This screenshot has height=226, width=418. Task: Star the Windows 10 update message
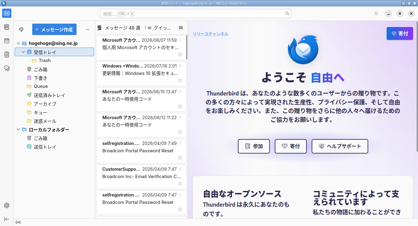click(x=180, y=80)
